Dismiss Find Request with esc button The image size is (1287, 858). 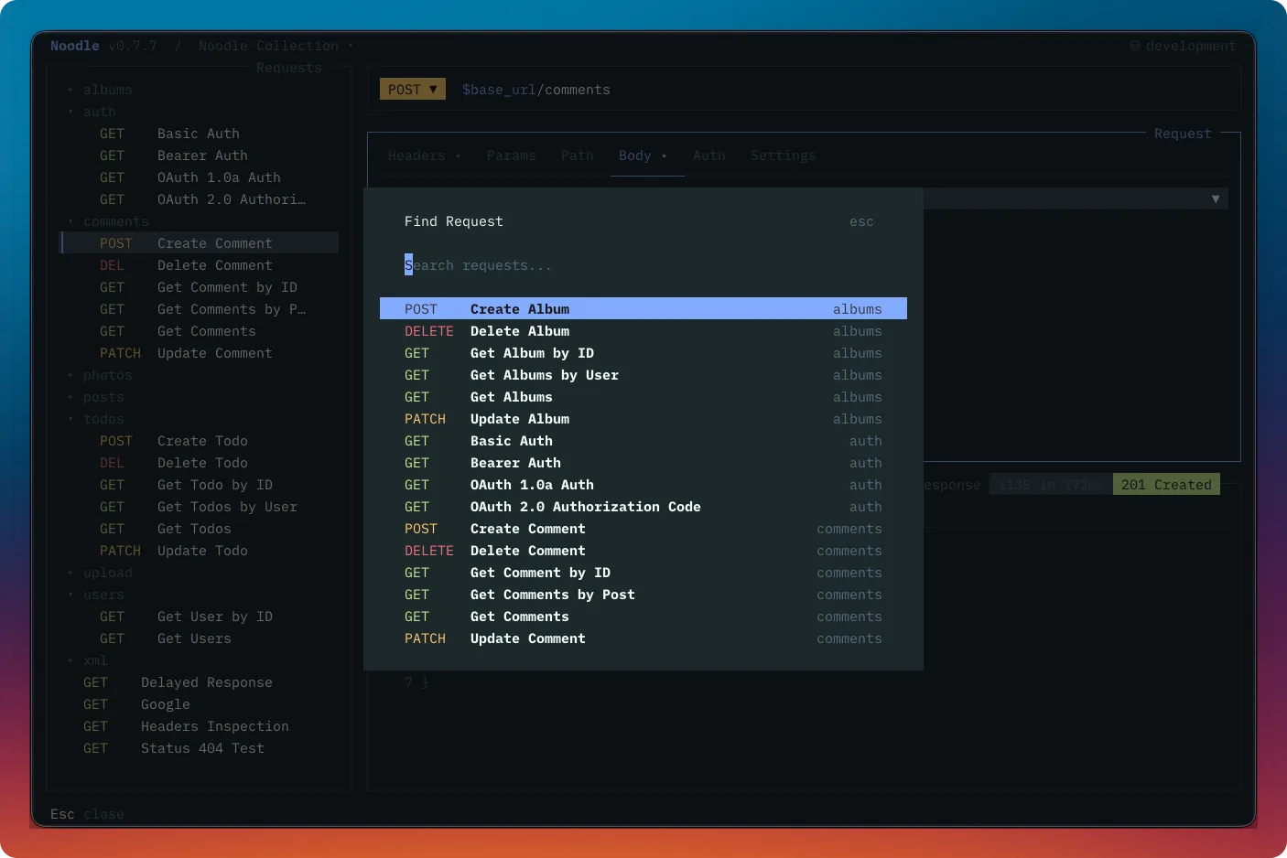(861, 221)
